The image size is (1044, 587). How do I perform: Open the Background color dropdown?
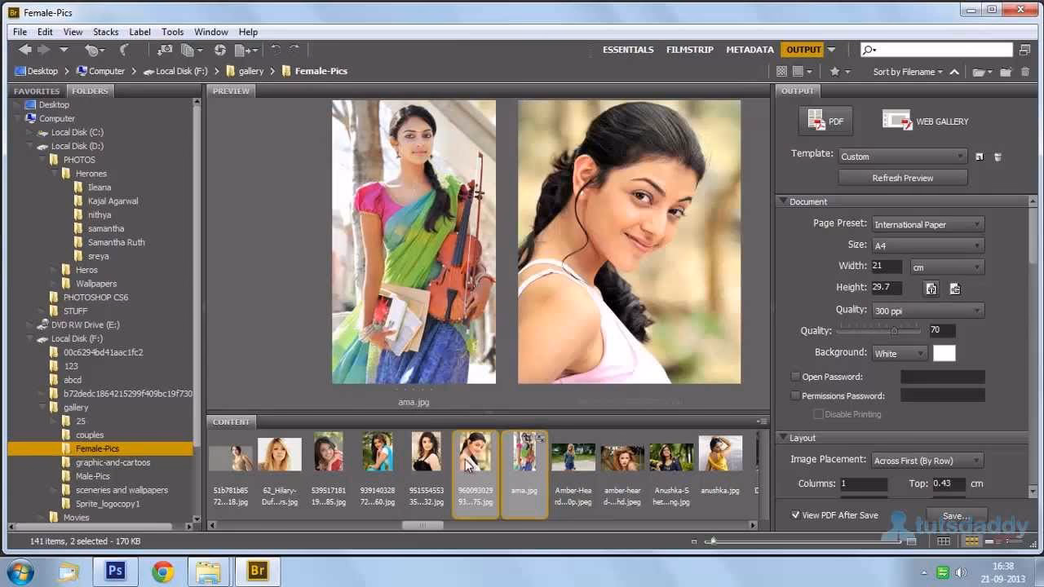click(x=899, y=353)
